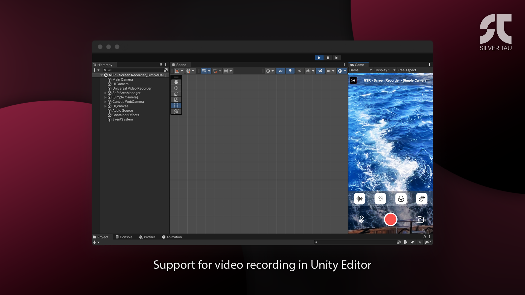Select the Hand view tool
This screenshot has width=525, height=295.
click(x=176, y=82)
